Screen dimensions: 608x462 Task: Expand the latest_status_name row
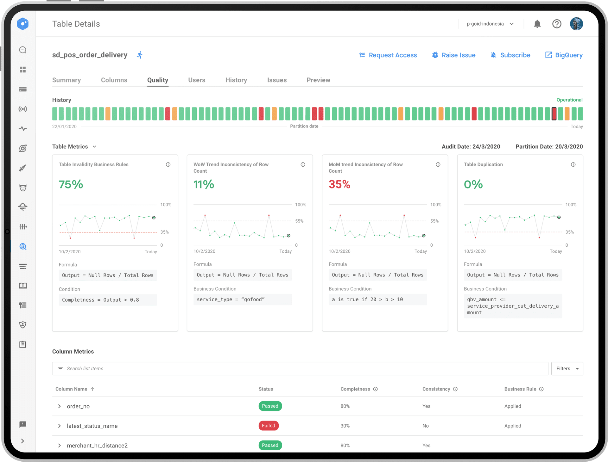click(59, 426)
